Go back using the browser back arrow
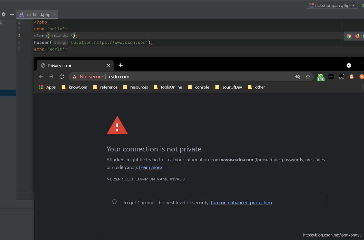364x240 pixels. [41, 76]
